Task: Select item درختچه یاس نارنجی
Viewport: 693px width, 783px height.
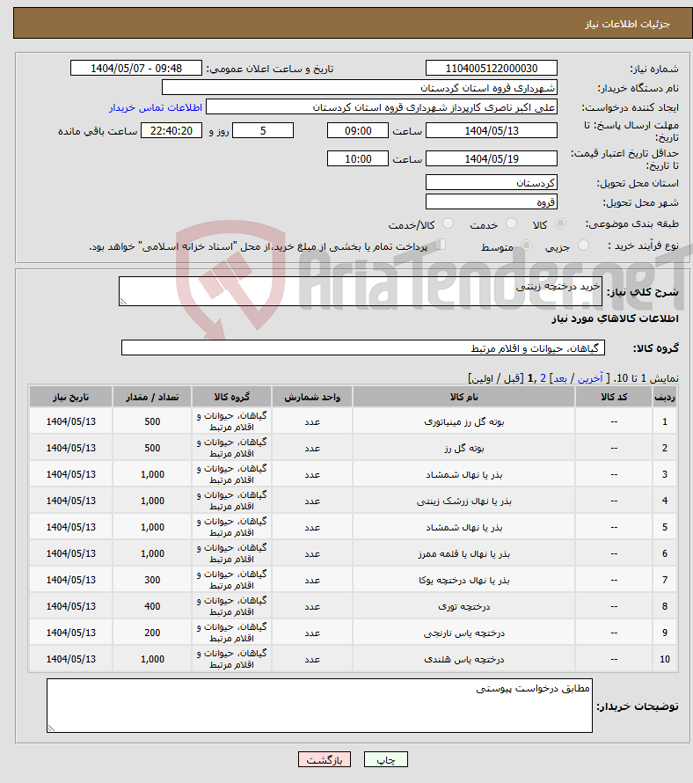Action: pos(463,633)
